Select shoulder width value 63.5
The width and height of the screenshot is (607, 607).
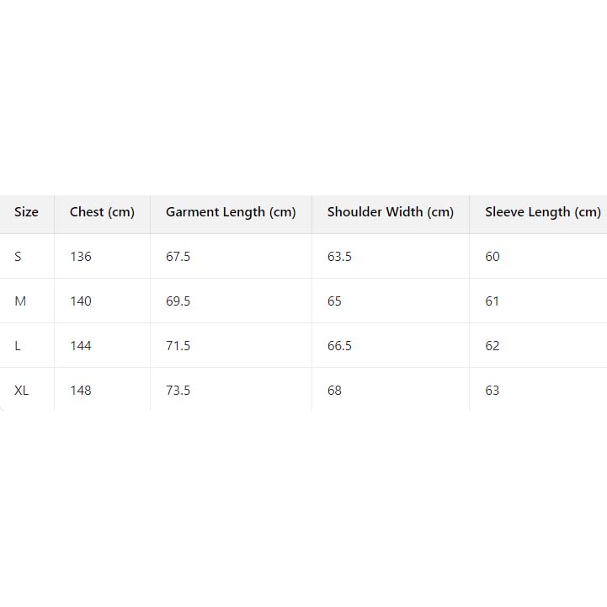tap(339, 257)
